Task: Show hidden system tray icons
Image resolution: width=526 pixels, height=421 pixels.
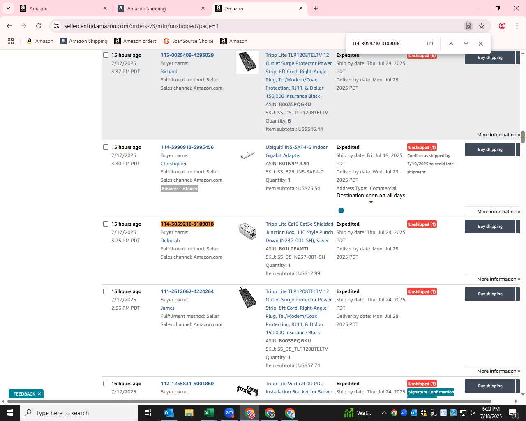Action: click(384, 413)
